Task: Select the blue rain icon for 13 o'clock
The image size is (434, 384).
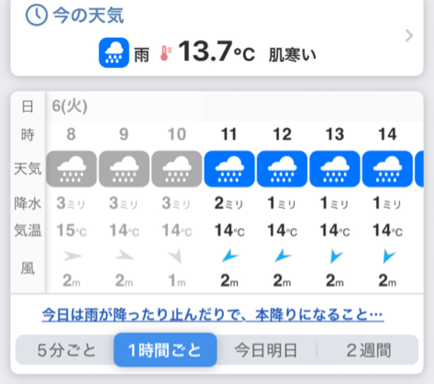Action: (335, 169)
